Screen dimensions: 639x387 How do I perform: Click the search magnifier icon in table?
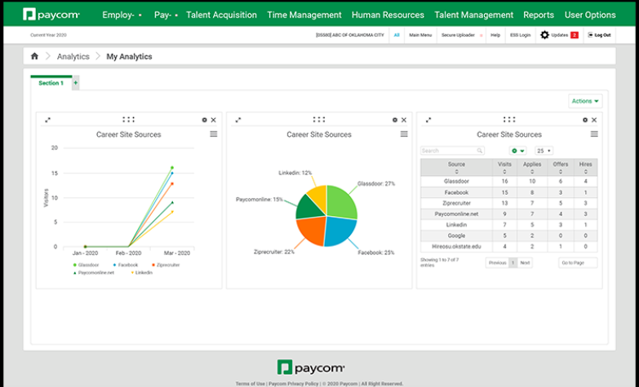point(480,151)
